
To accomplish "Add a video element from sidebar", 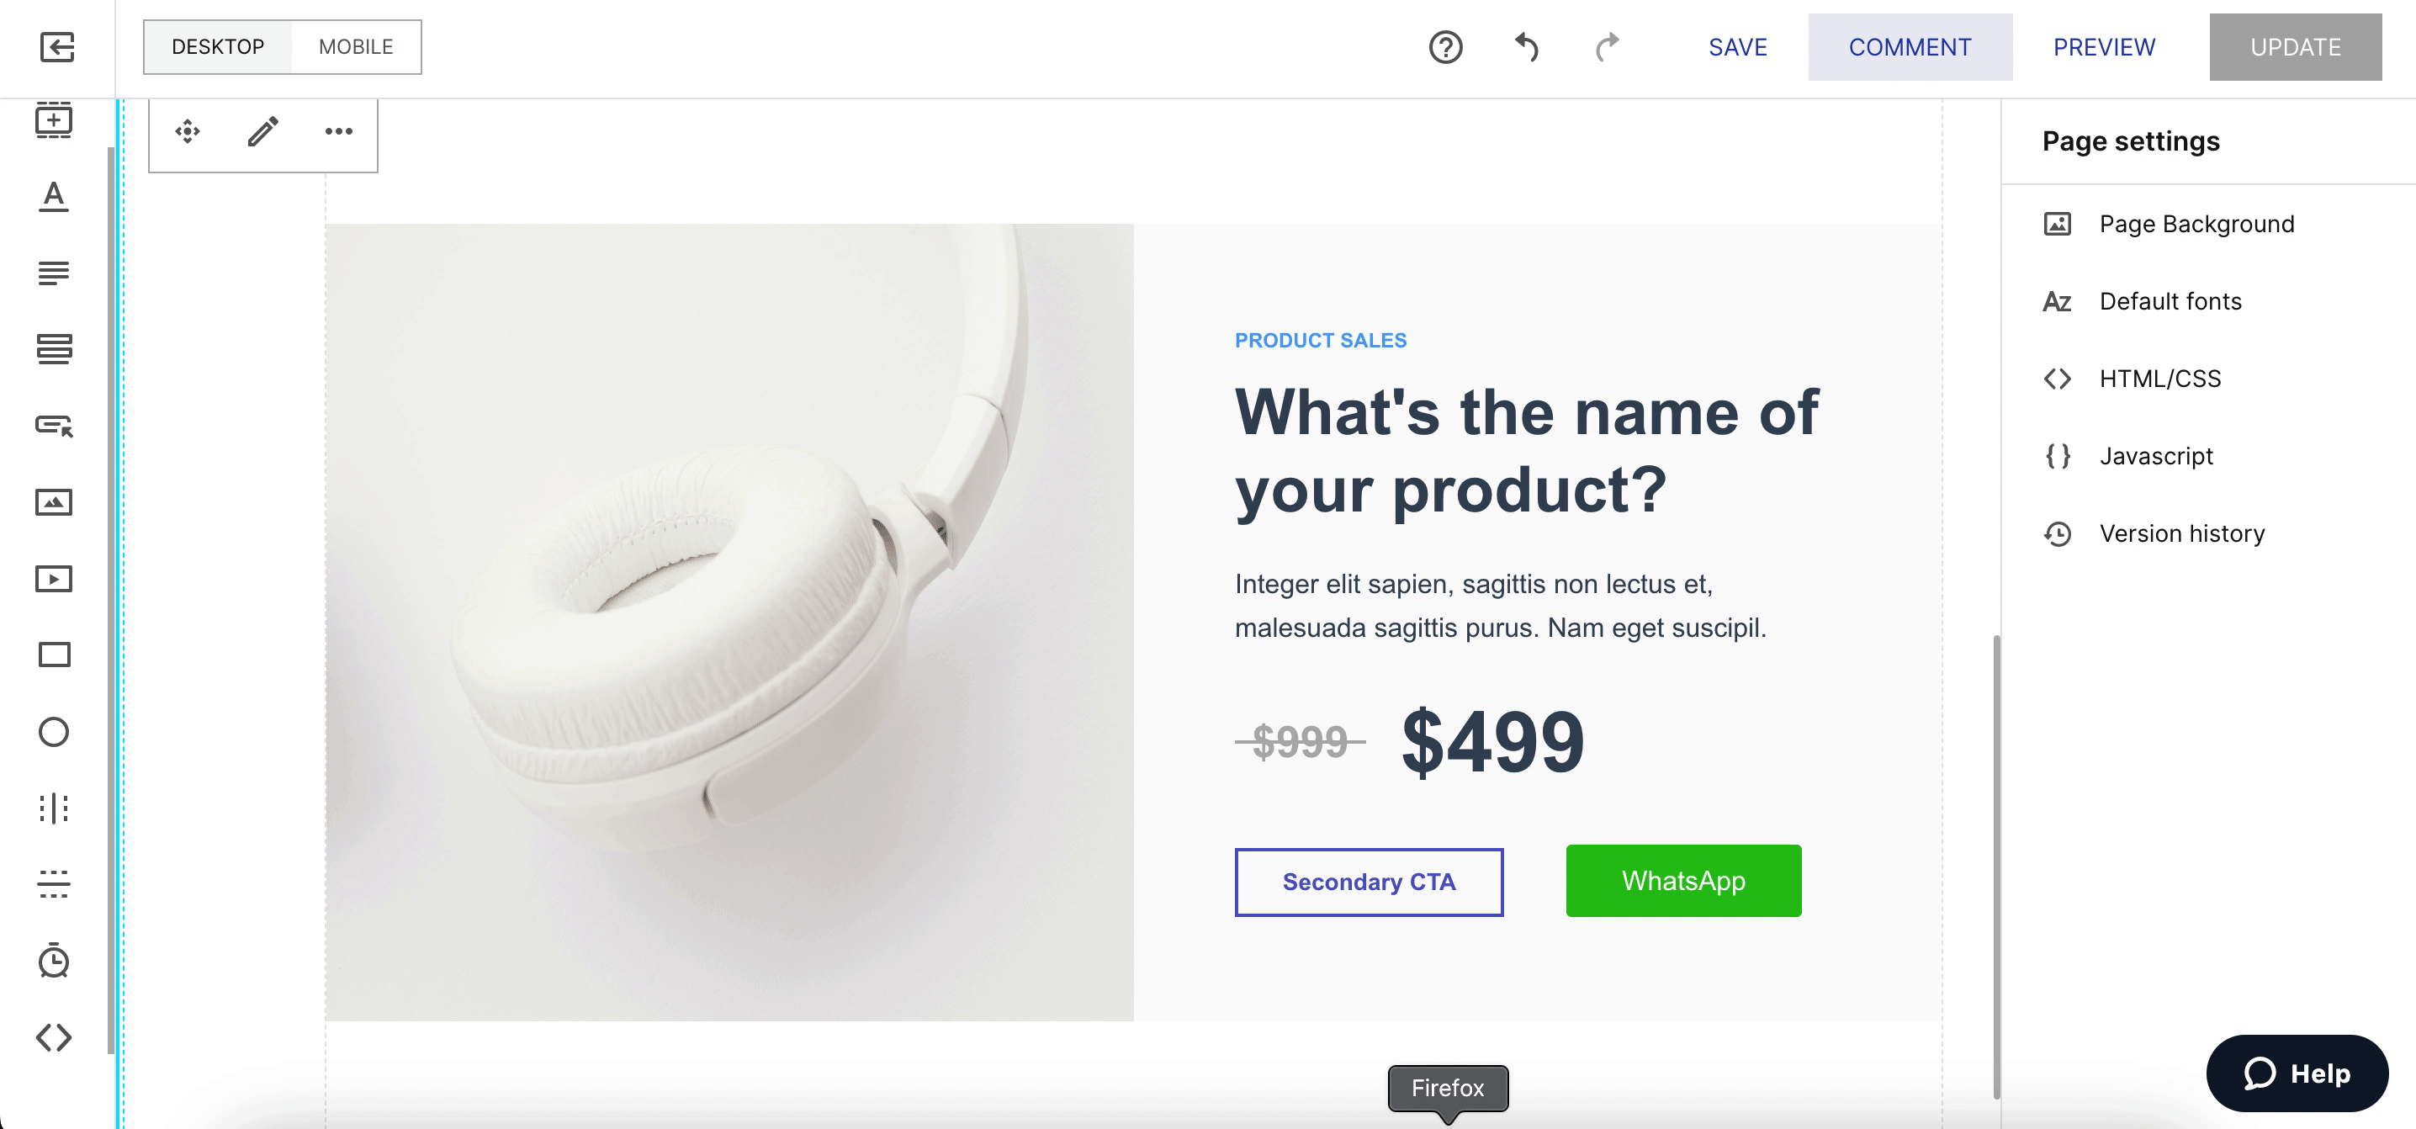I will [54, 579].
